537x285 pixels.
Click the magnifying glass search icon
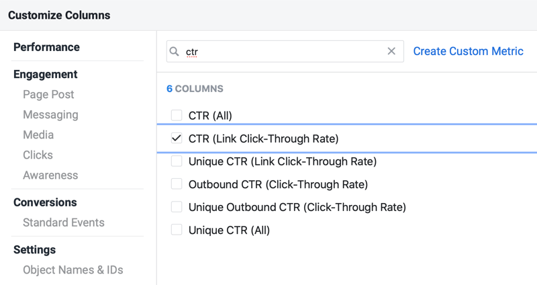click(x=175, y=52)
